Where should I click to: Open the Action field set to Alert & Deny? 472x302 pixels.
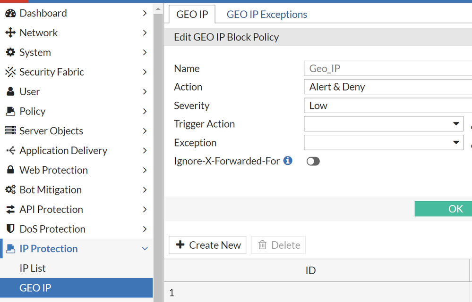point(387,87)
